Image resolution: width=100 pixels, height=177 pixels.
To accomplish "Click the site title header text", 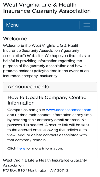I will click(47, 8).
